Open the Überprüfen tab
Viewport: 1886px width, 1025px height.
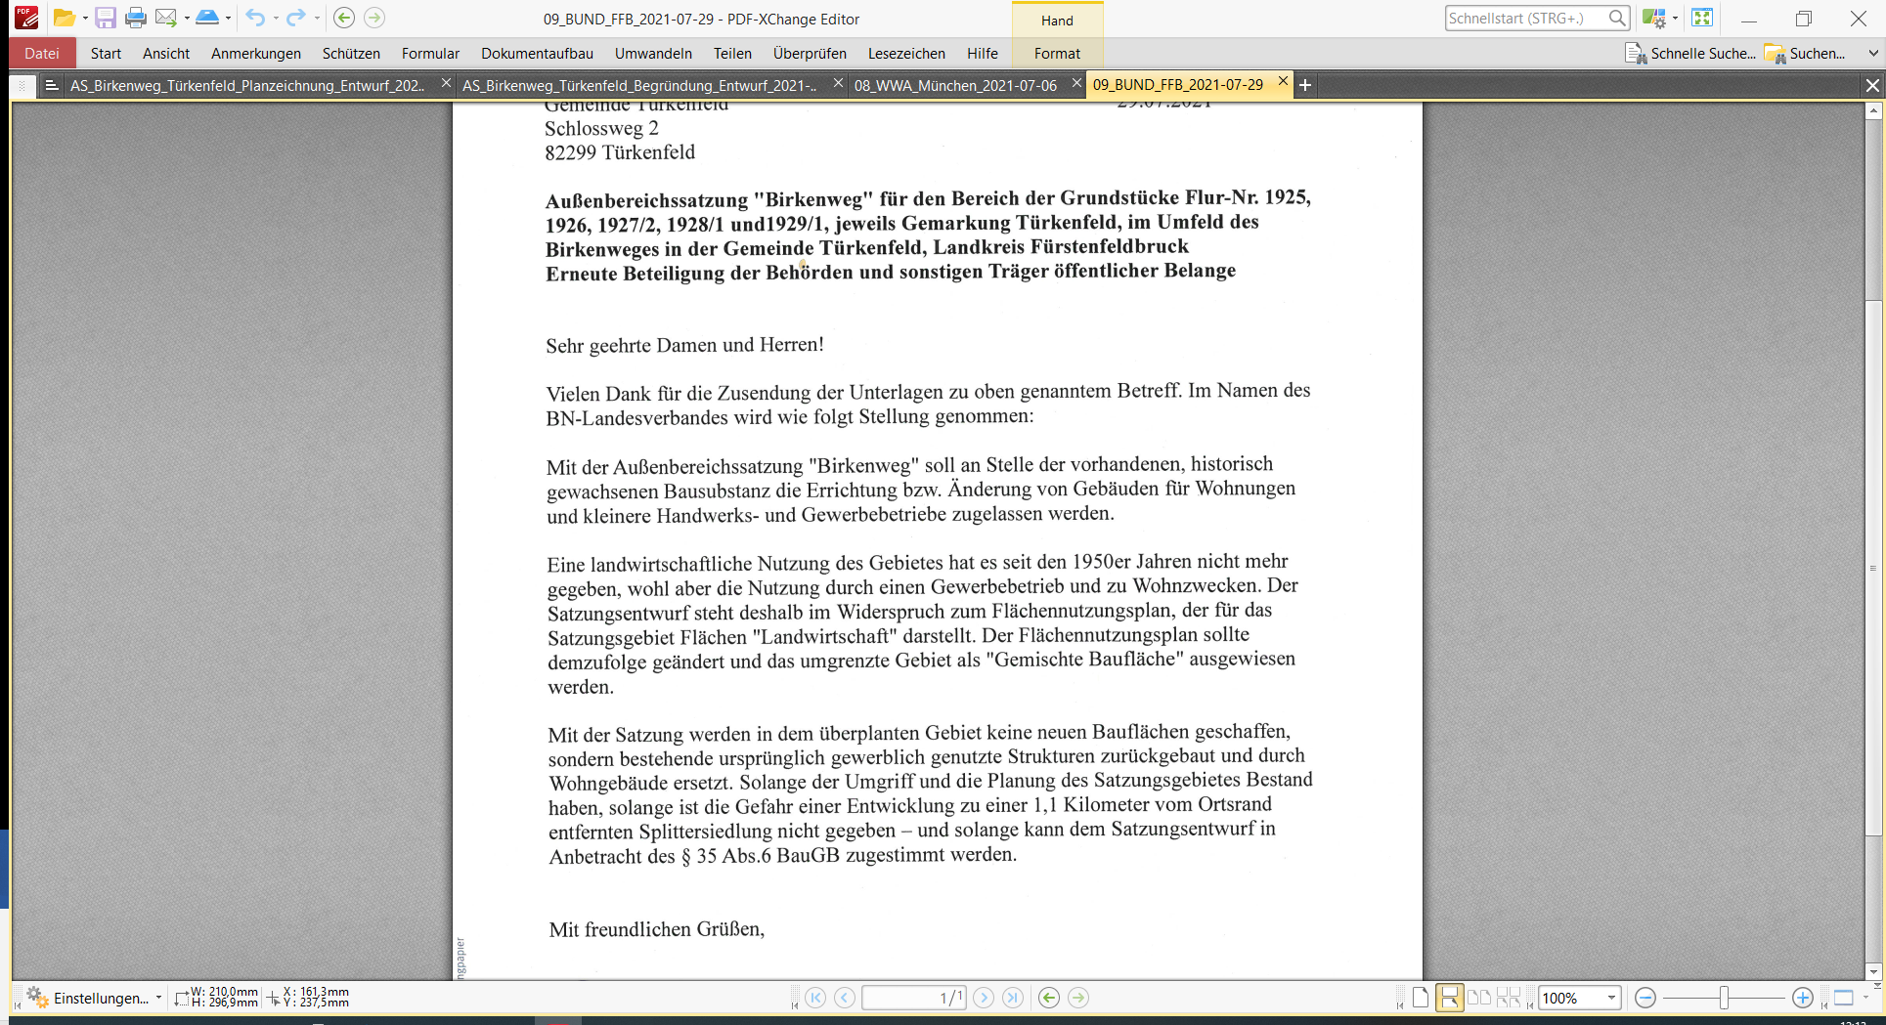coord(810,53)
